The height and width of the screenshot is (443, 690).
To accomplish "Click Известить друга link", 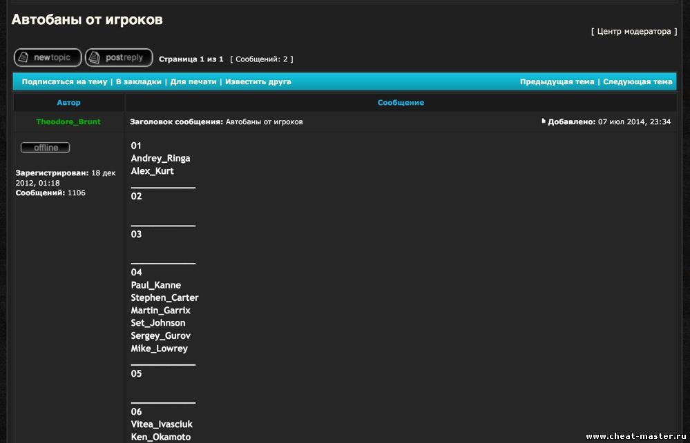I will (x=258, y=81).
